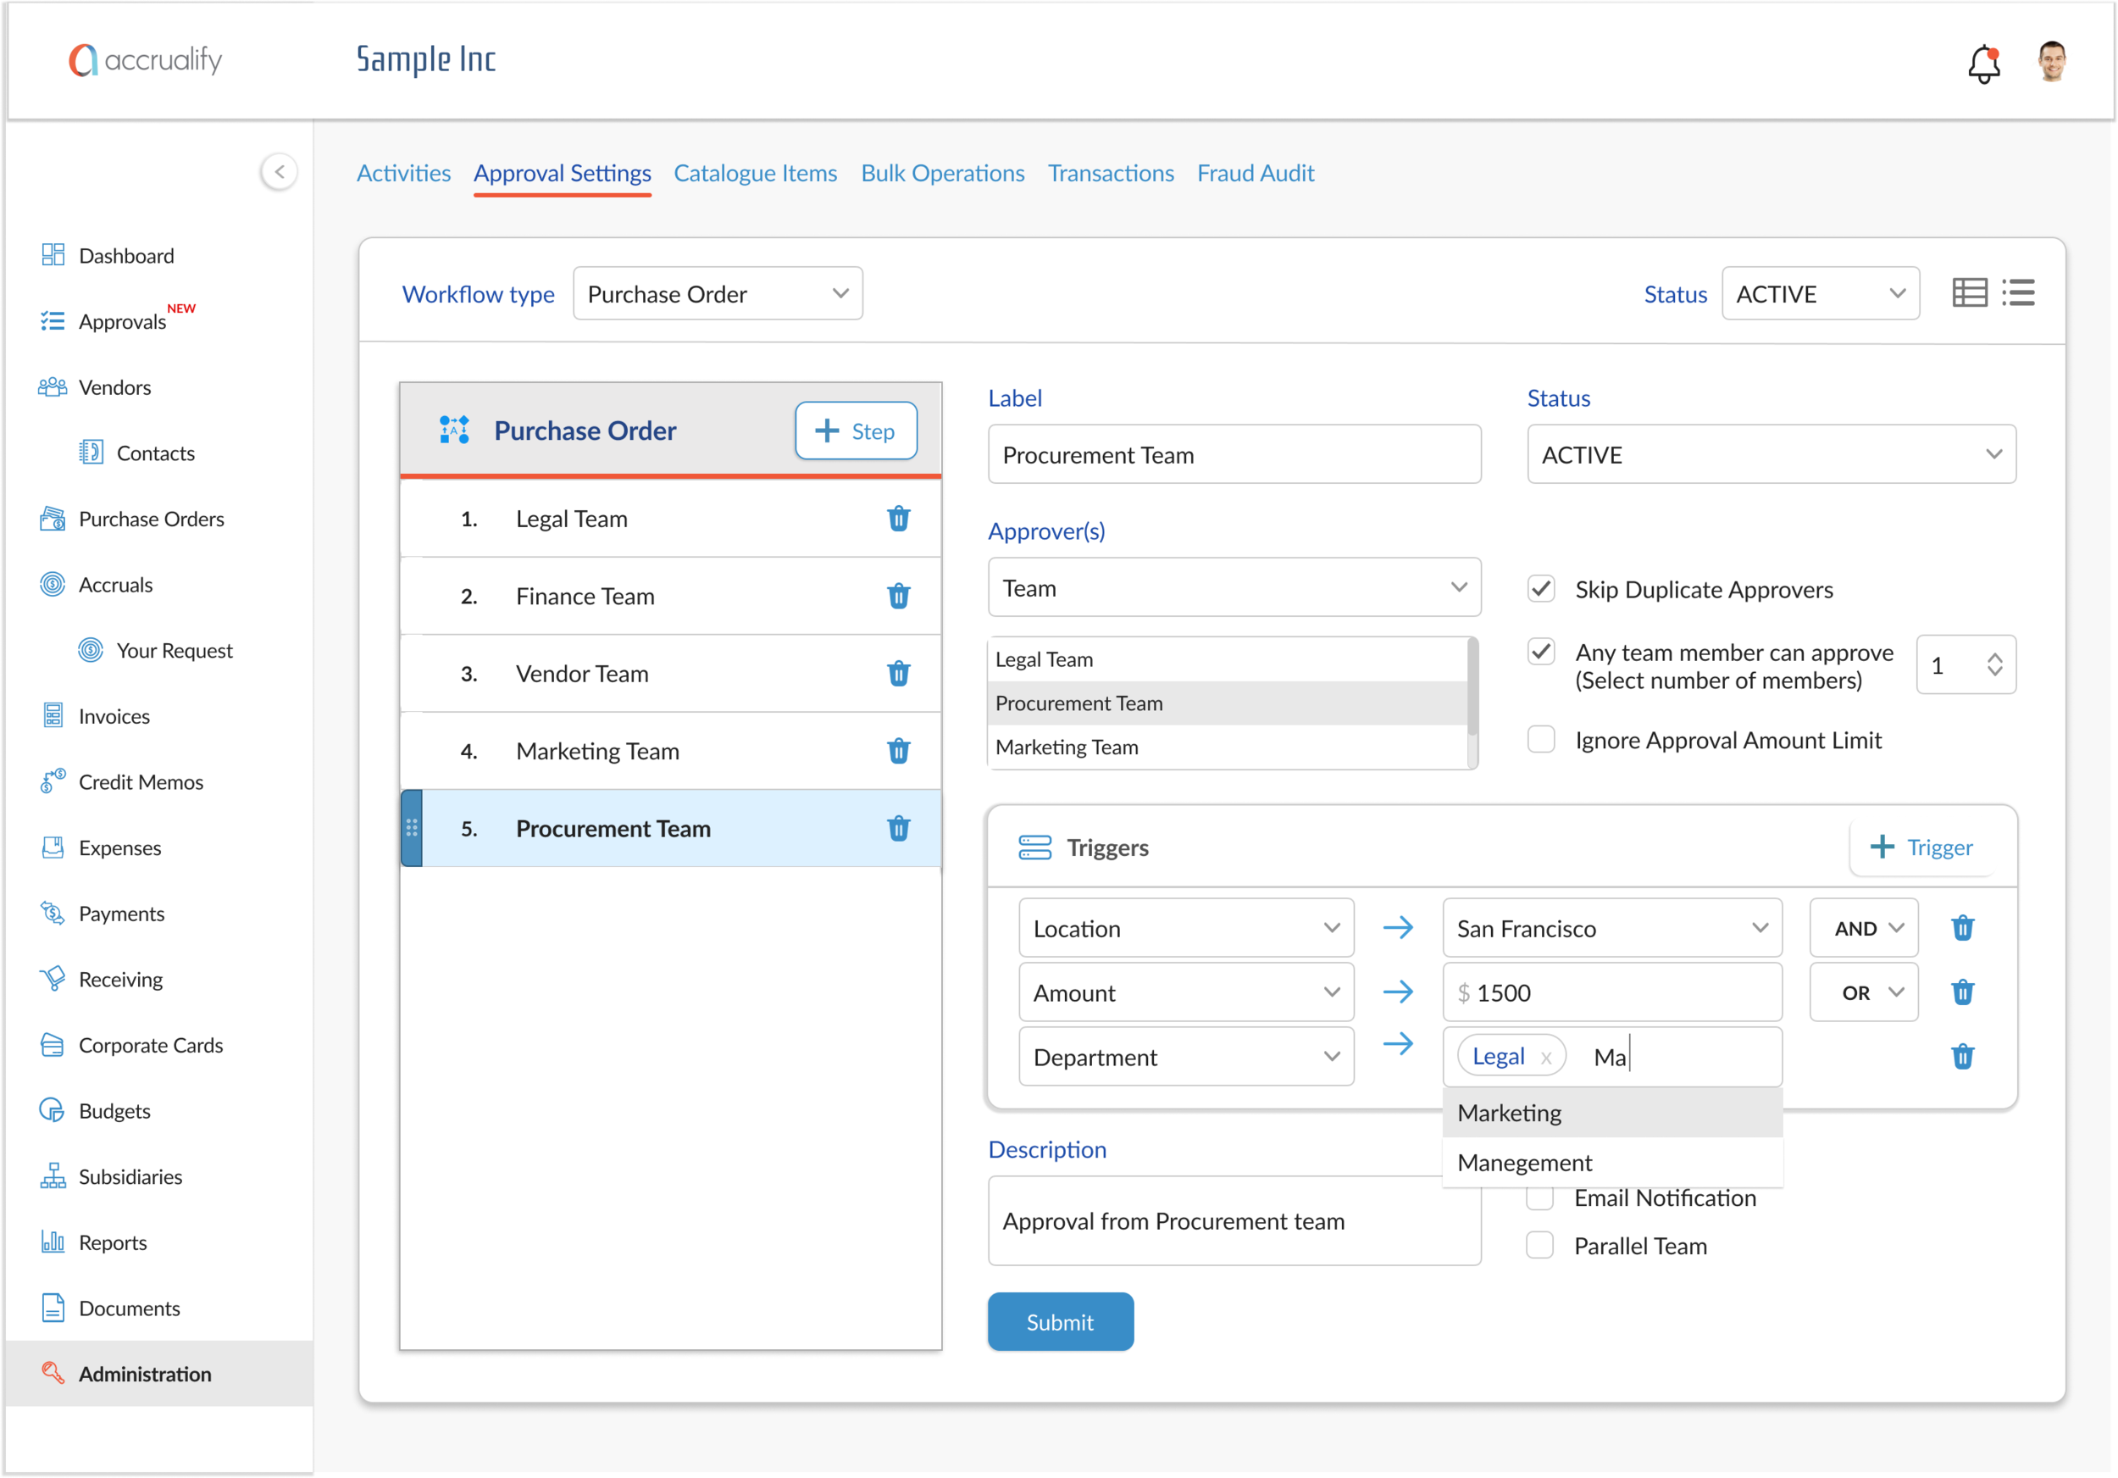Screen dimensions: 2118x1478
Task: Open Invoices in the sidebar
Action: coord(114,716)
